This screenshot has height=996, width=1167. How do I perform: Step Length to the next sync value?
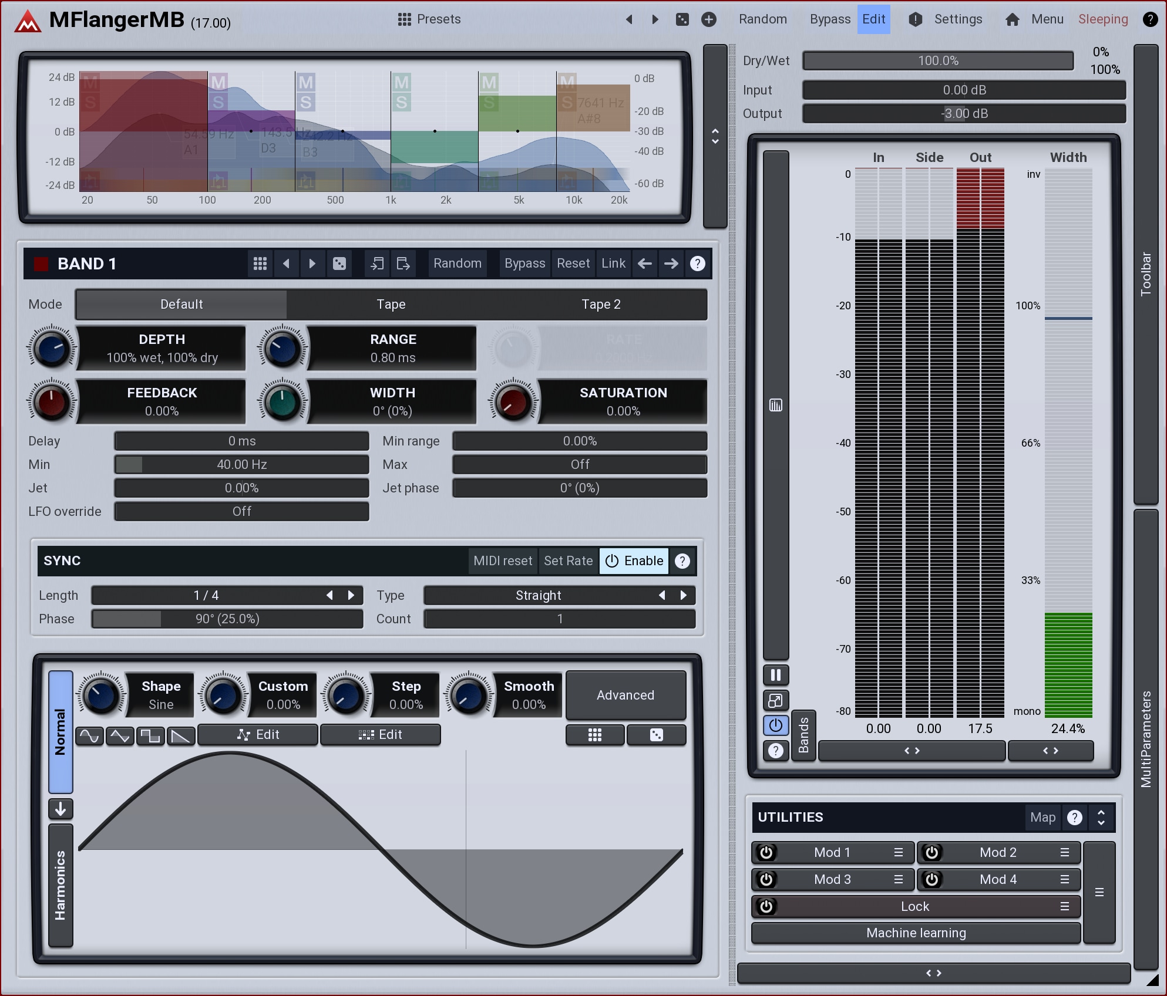351,595
